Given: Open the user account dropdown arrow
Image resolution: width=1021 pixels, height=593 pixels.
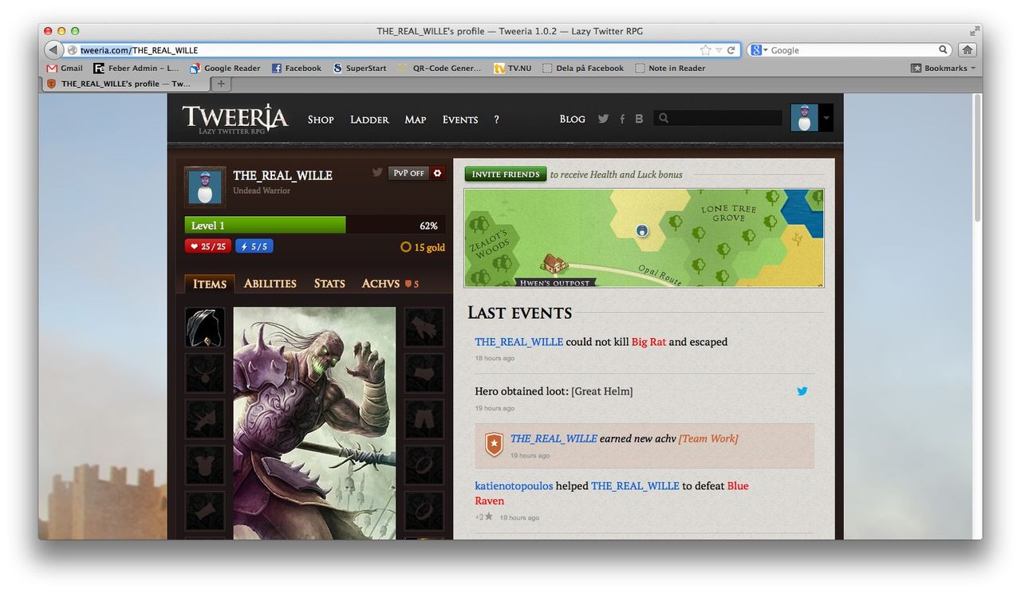Looking at the screenshot, I should [x=826, y=119].
